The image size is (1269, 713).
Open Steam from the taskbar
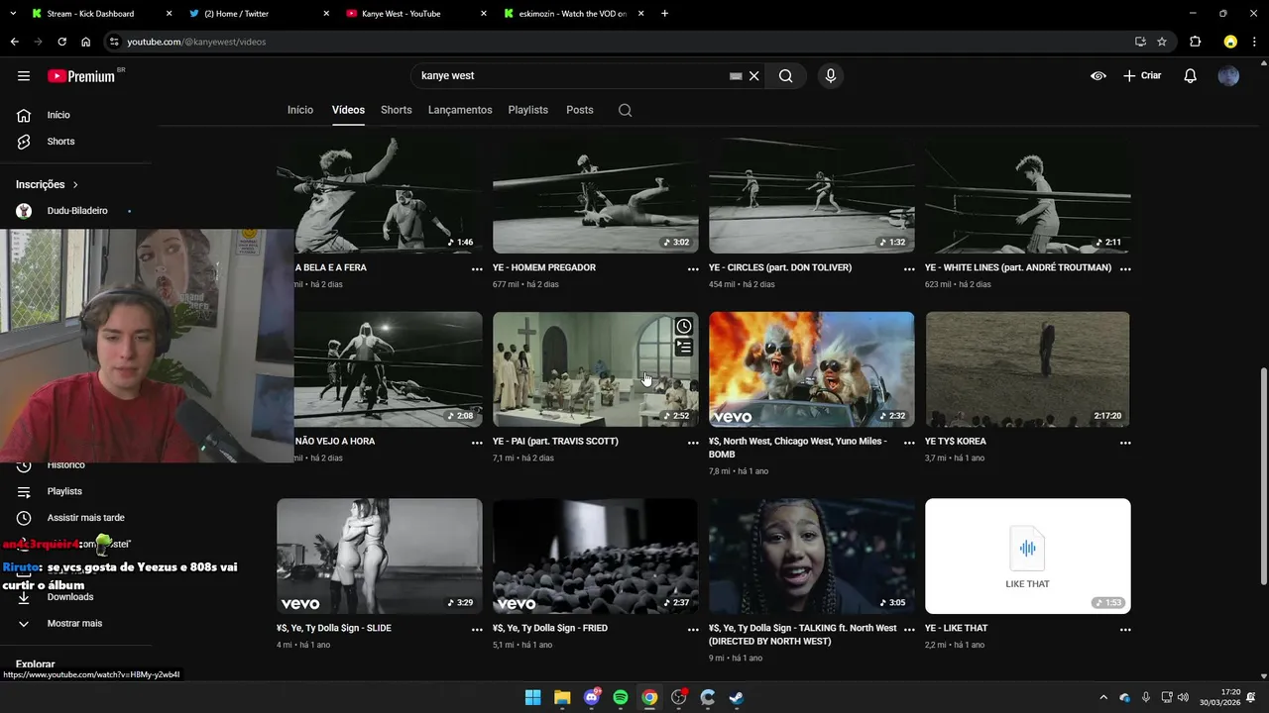click(x=737, y=697)
